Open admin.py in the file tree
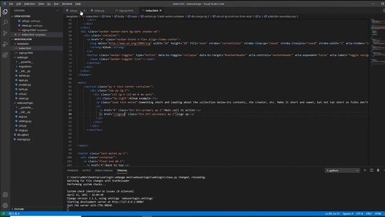This screenshot has width=385, height=217. pos(24,75)
